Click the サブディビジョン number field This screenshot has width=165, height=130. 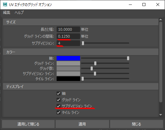[x=68, y=43]
